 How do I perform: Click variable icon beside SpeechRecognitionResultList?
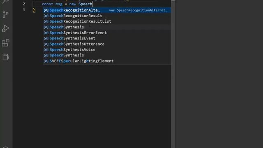46,21
